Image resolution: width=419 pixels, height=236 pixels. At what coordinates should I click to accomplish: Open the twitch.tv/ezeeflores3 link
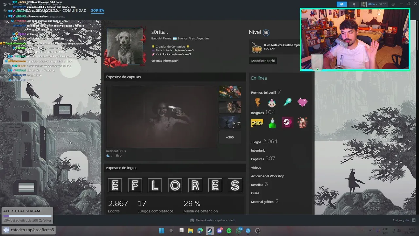180,50
